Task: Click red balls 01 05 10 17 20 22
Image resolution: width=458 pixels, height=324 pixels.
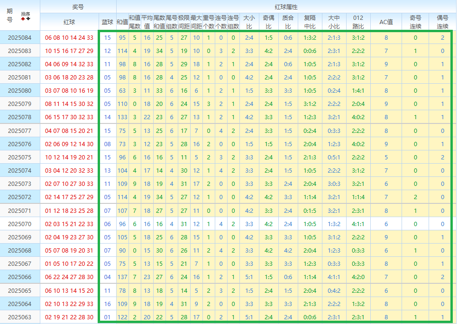Action: click(69, 263)
